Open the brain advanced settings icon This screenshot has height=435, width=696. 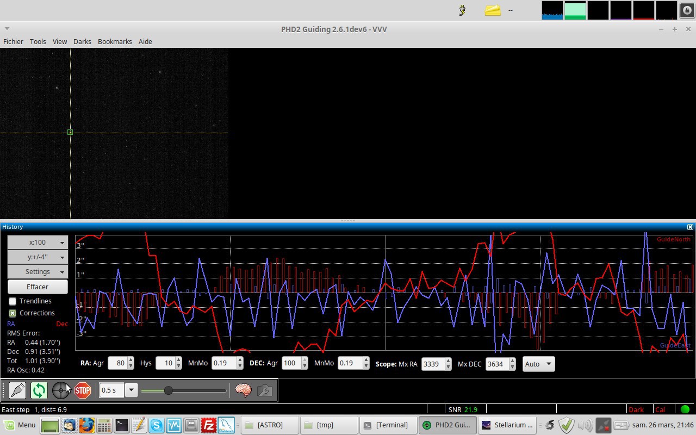[x=243, y=390]
